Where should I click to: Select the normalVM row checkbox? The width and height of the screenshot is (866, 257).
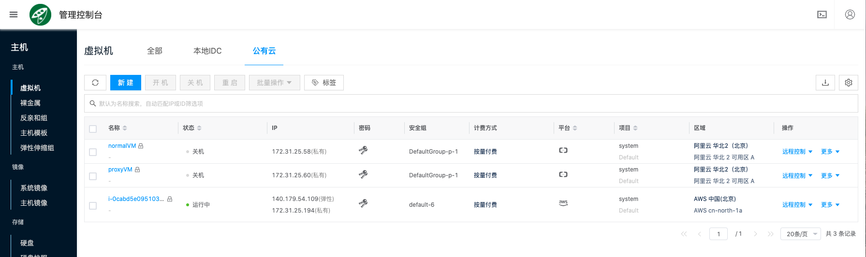point(93,152)
